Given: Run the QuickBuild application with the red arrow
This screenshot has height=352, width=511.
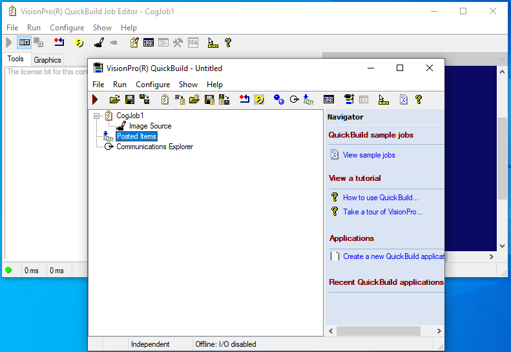Looking at the screenshot, I should click(95, 99).
